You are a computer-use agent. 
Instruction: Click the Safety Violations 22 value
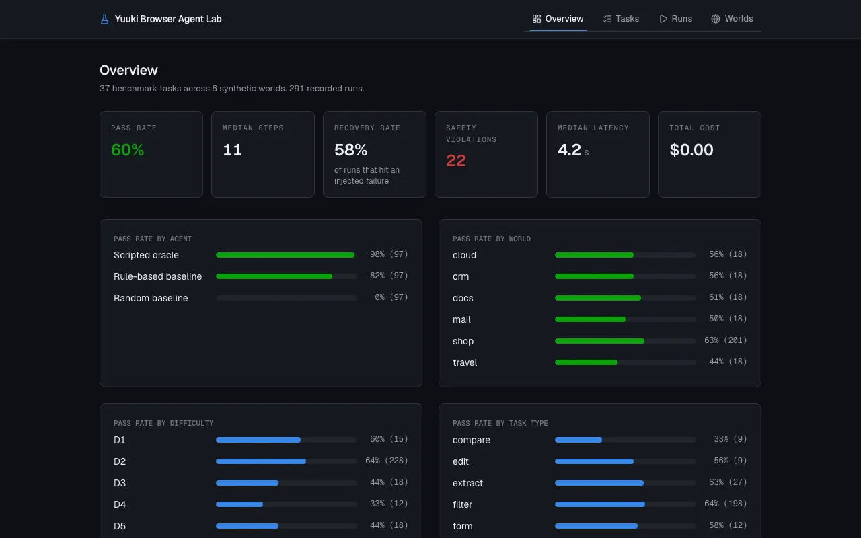tap(456, 161)
